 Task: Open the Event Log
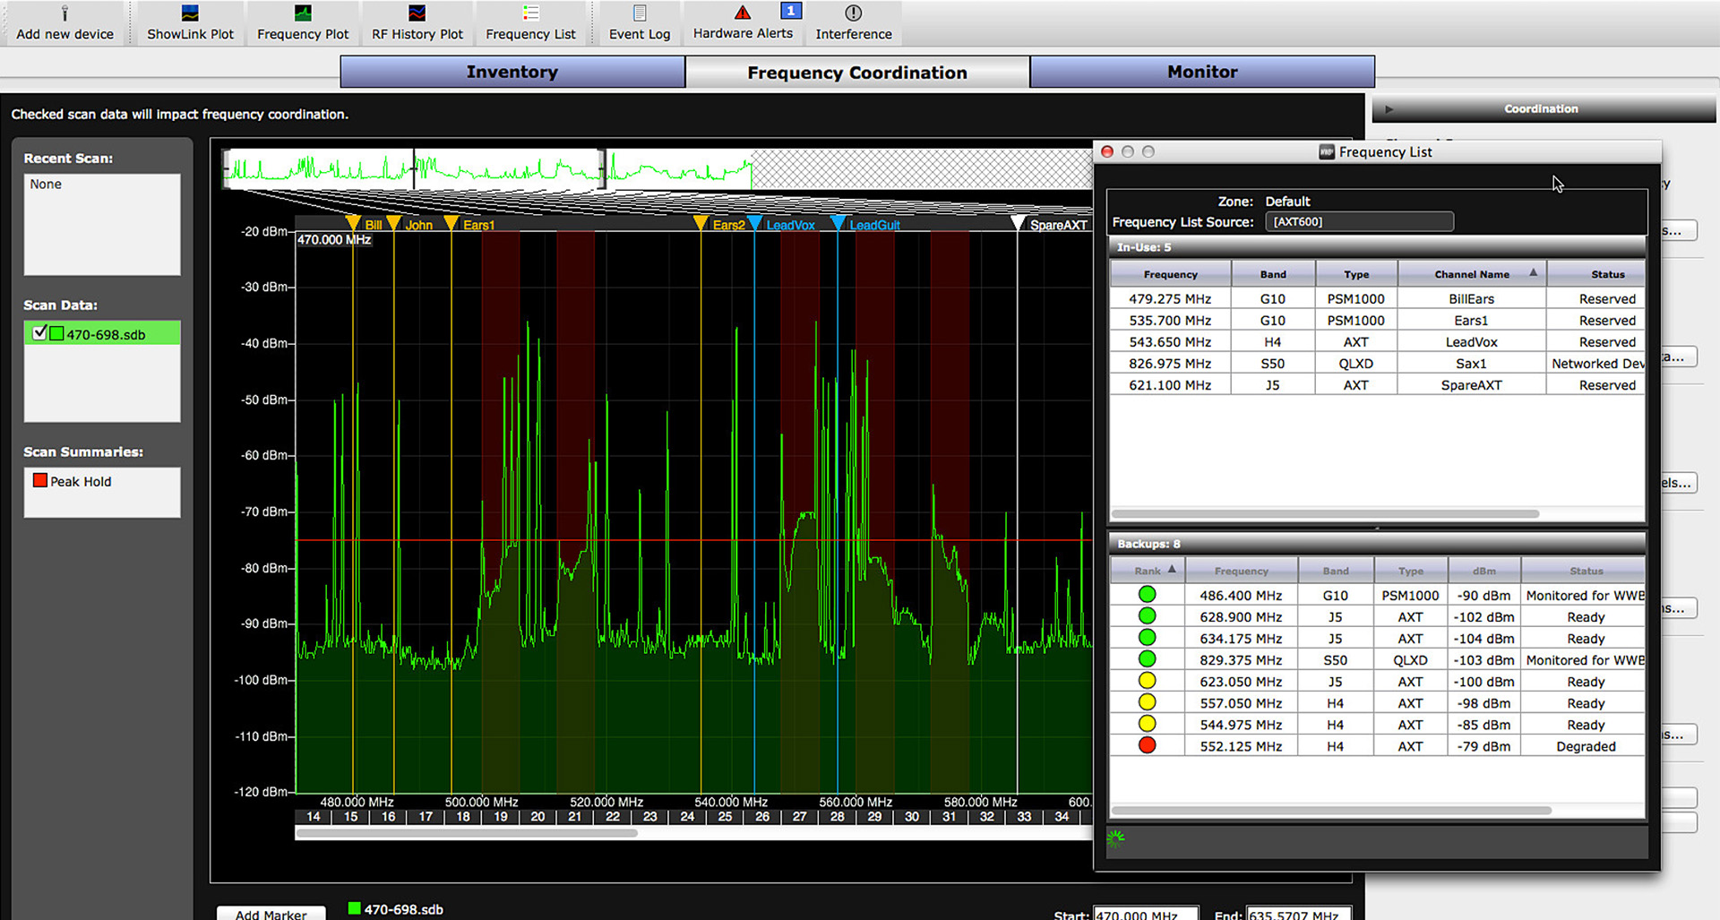tap(640, 23)
